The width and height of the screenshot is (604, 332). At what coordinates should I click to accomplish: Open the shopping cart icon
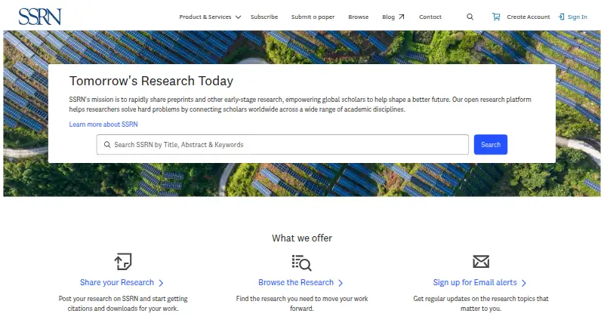496,17
